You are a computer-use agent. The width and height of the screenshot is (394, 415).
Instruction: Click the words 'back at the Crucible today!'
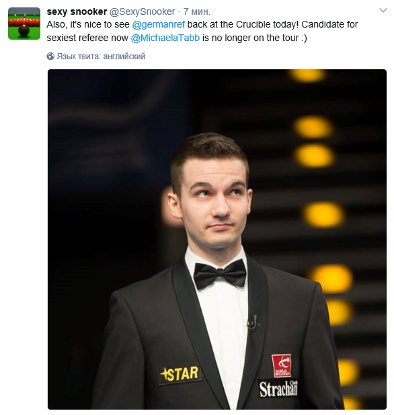(243, 24)
